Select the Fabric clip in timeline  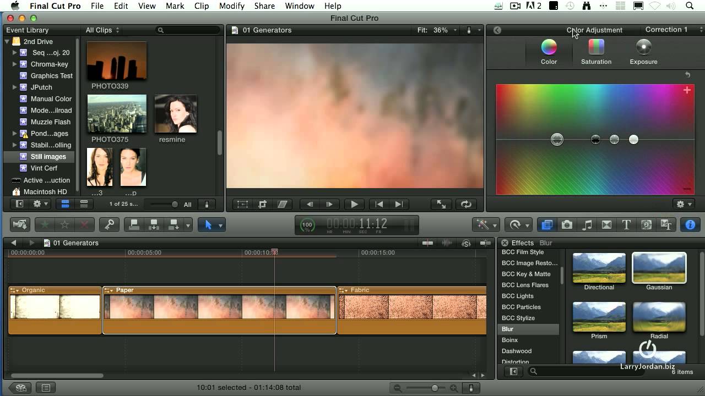tap(412, 310)
